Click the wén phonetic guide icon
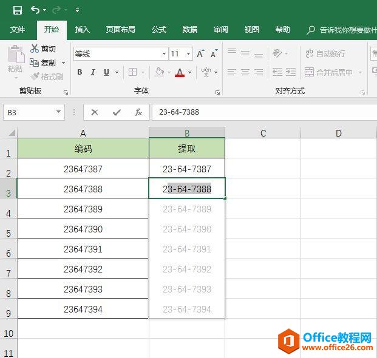The height and width of the screenshot is (358, 377). click(206, 72)
